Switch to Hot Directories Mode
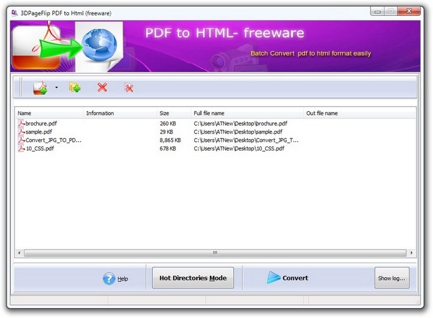This screenshot has width=433, height=318. coord(193,278)
